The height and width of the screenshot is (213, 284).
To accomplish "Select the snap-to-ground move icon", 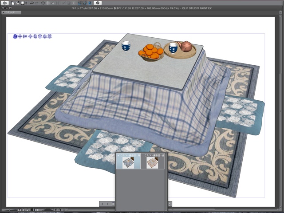I will coord(49,36).
